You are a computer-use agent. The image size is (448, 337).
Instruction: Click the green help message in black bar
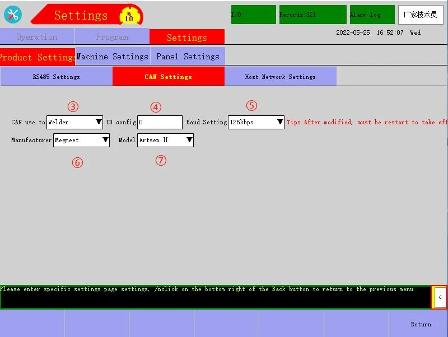pyautogui.click(x=207, y=289)
